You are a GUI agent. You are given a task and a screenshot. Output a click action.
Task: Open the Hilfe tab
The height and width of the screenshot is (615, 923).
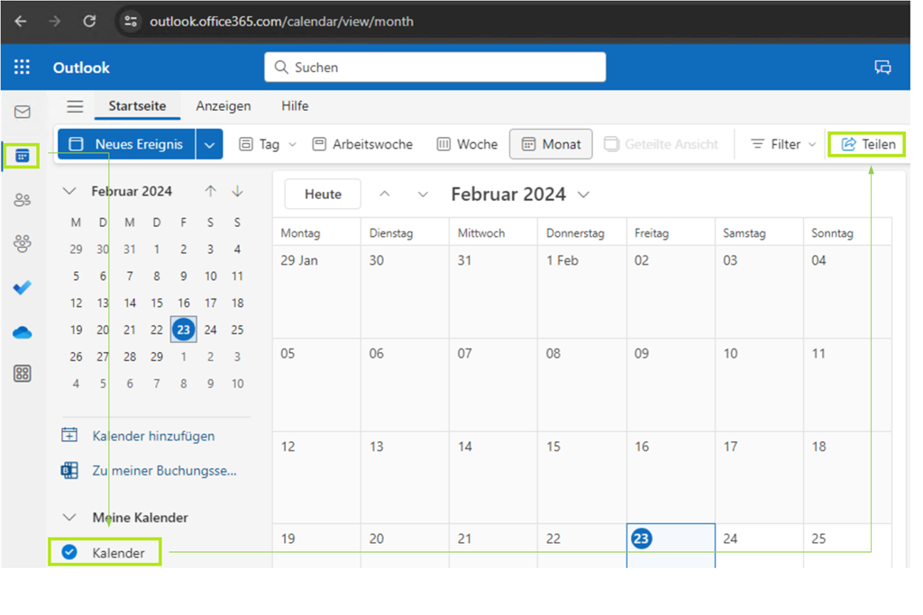295,106
